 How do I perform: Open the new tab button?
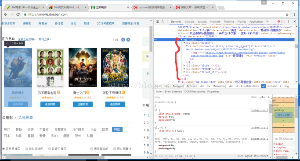pos(221,7)
